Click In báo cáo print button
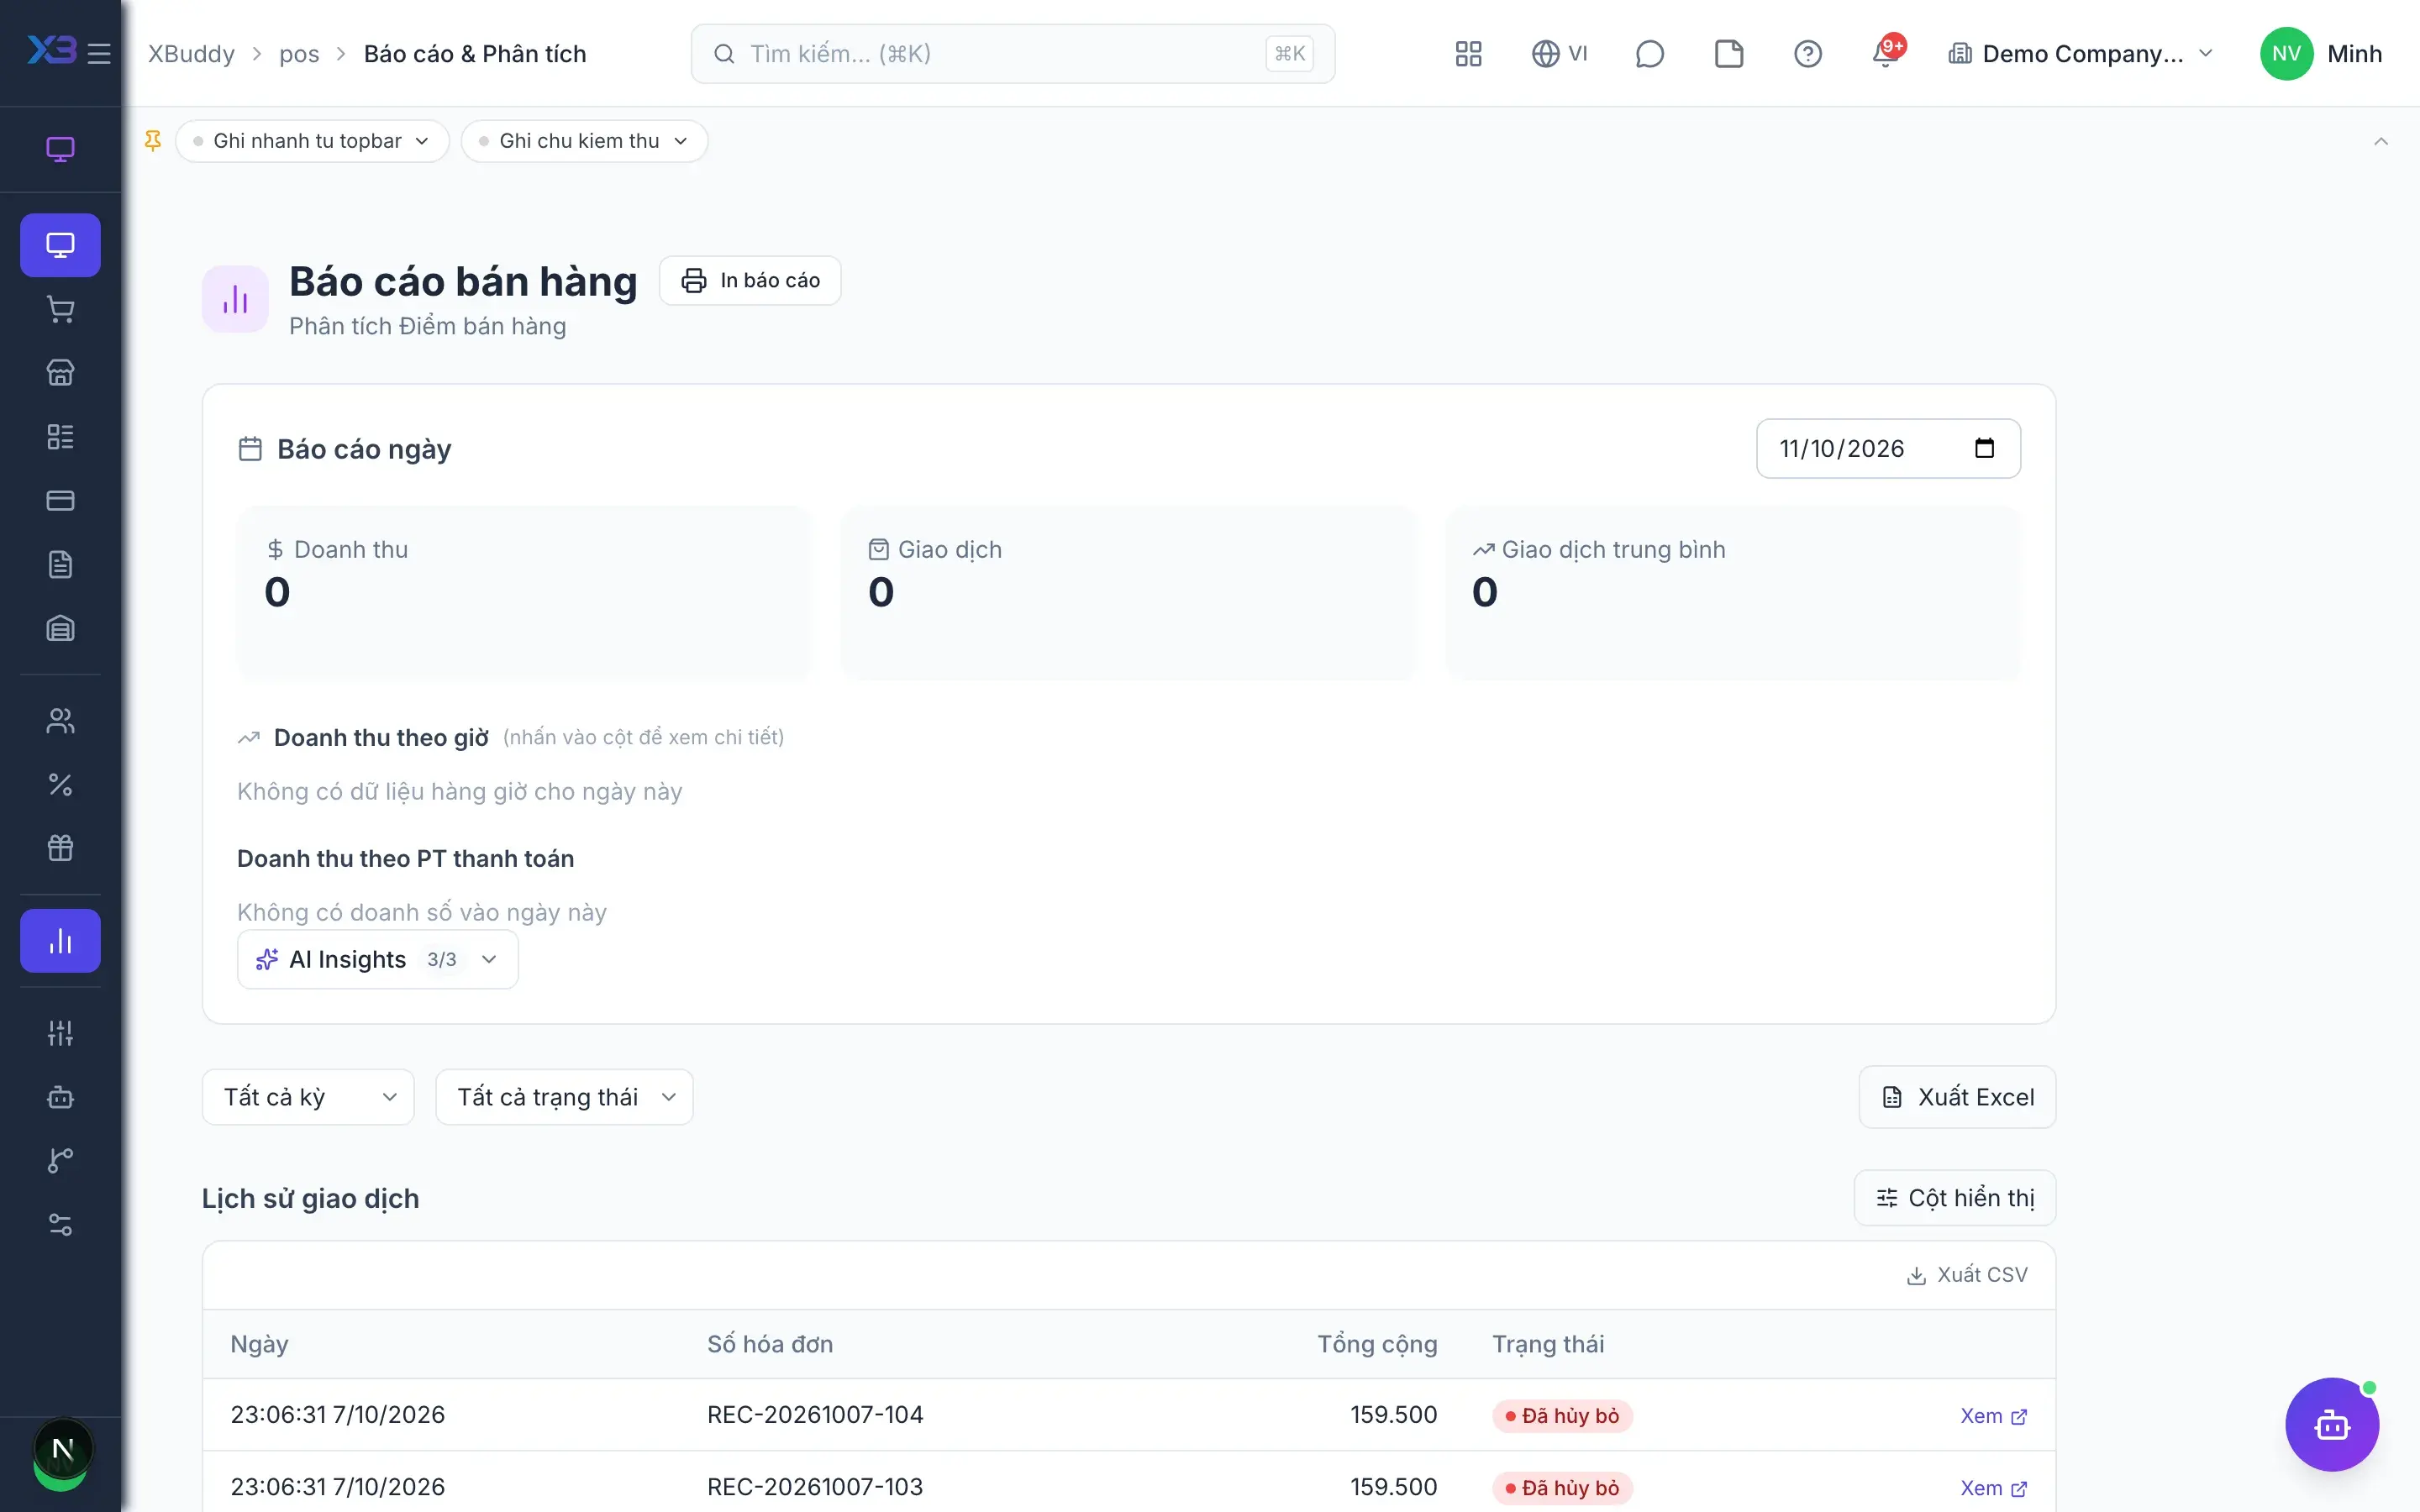 750,280
